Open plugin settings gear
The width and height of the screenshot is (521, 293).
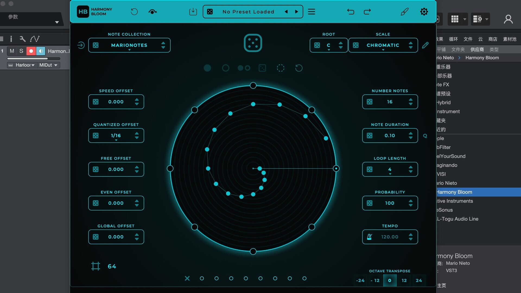tap(424, 12)
